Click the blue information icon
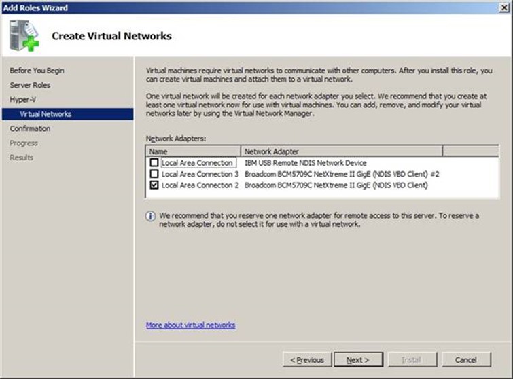Screen dimensions: 513x379 pyautogui.click(x=150, y=216)
